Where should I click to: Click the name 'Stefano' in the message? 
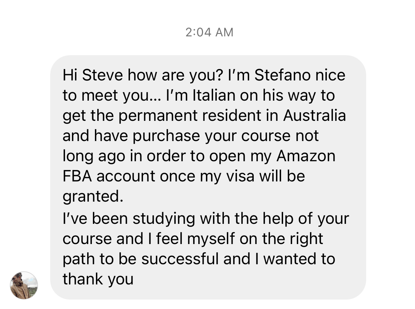coord(279,75)
